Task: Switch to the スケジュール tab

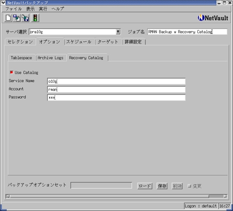Action: [x=79, y=42]
